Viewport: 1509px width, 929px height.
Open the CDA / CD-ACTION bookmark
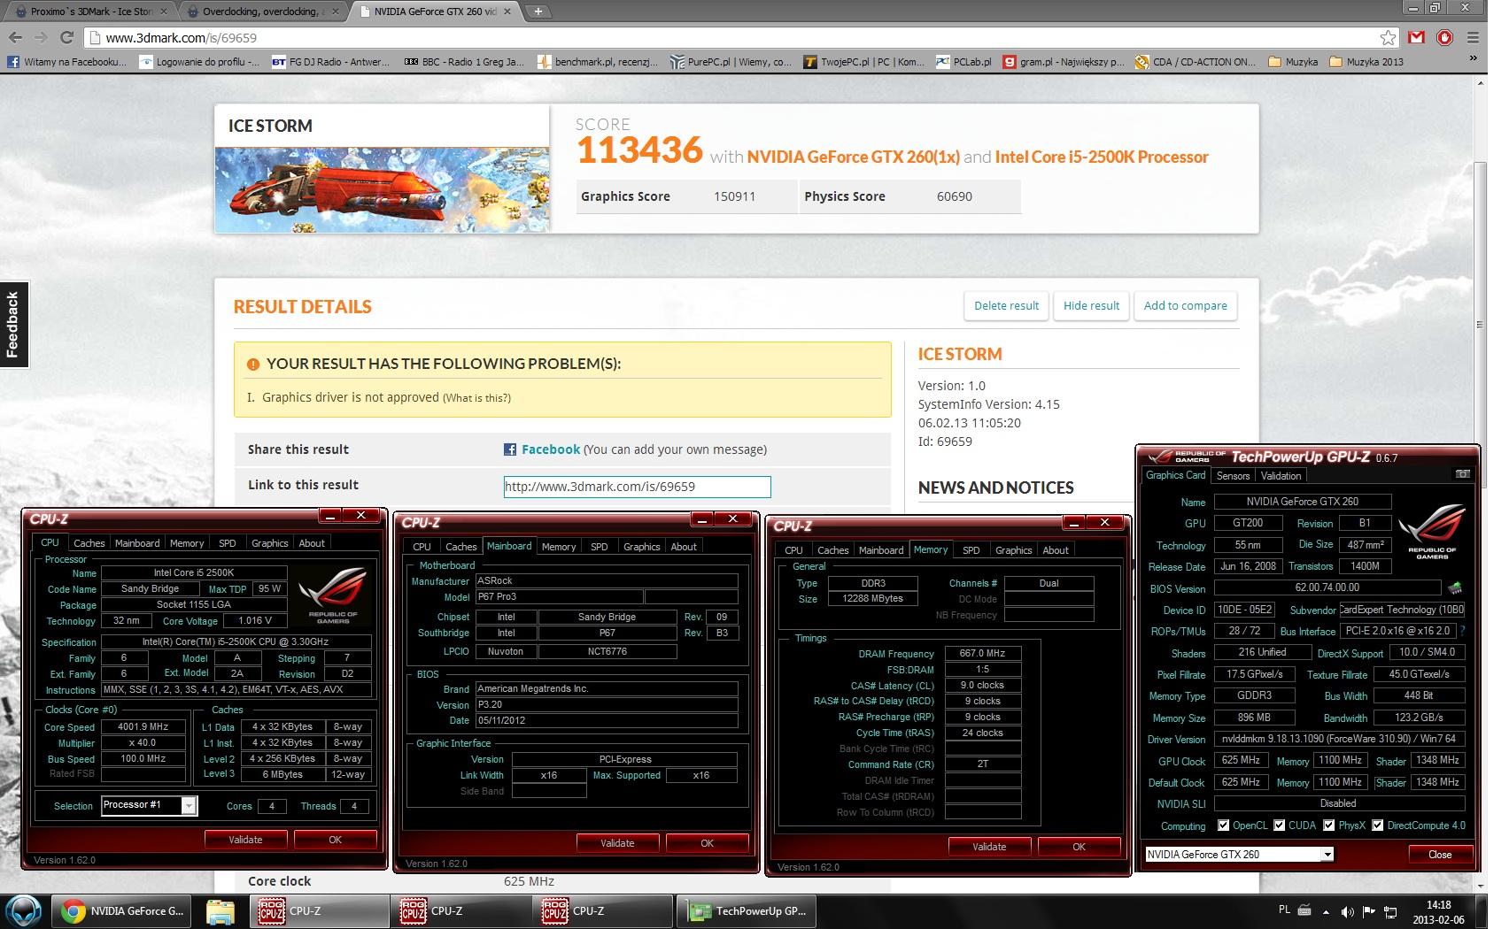(x=1196, y=62)
